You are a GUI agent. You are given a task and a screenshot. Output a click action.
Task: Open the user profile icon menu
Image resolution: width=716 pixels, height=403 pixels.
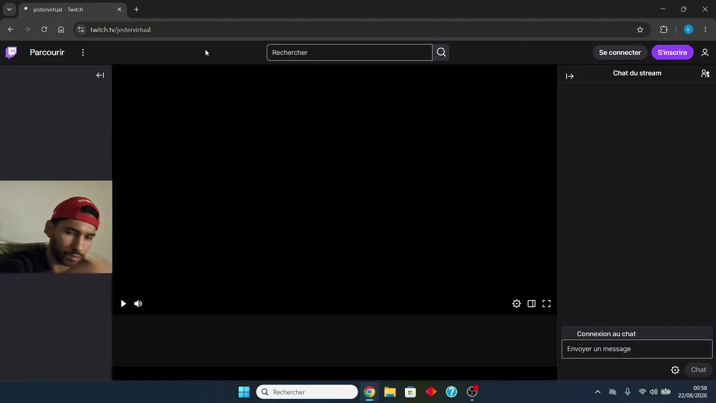[705, 52]
